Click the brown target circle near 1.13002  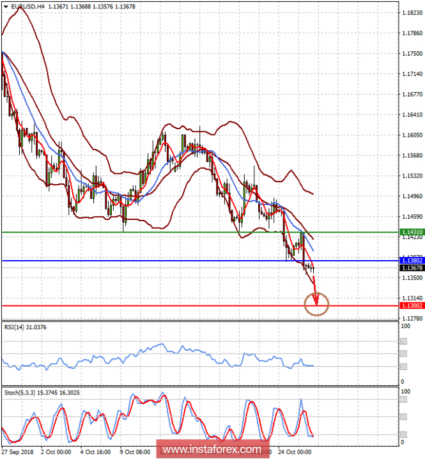317,303
